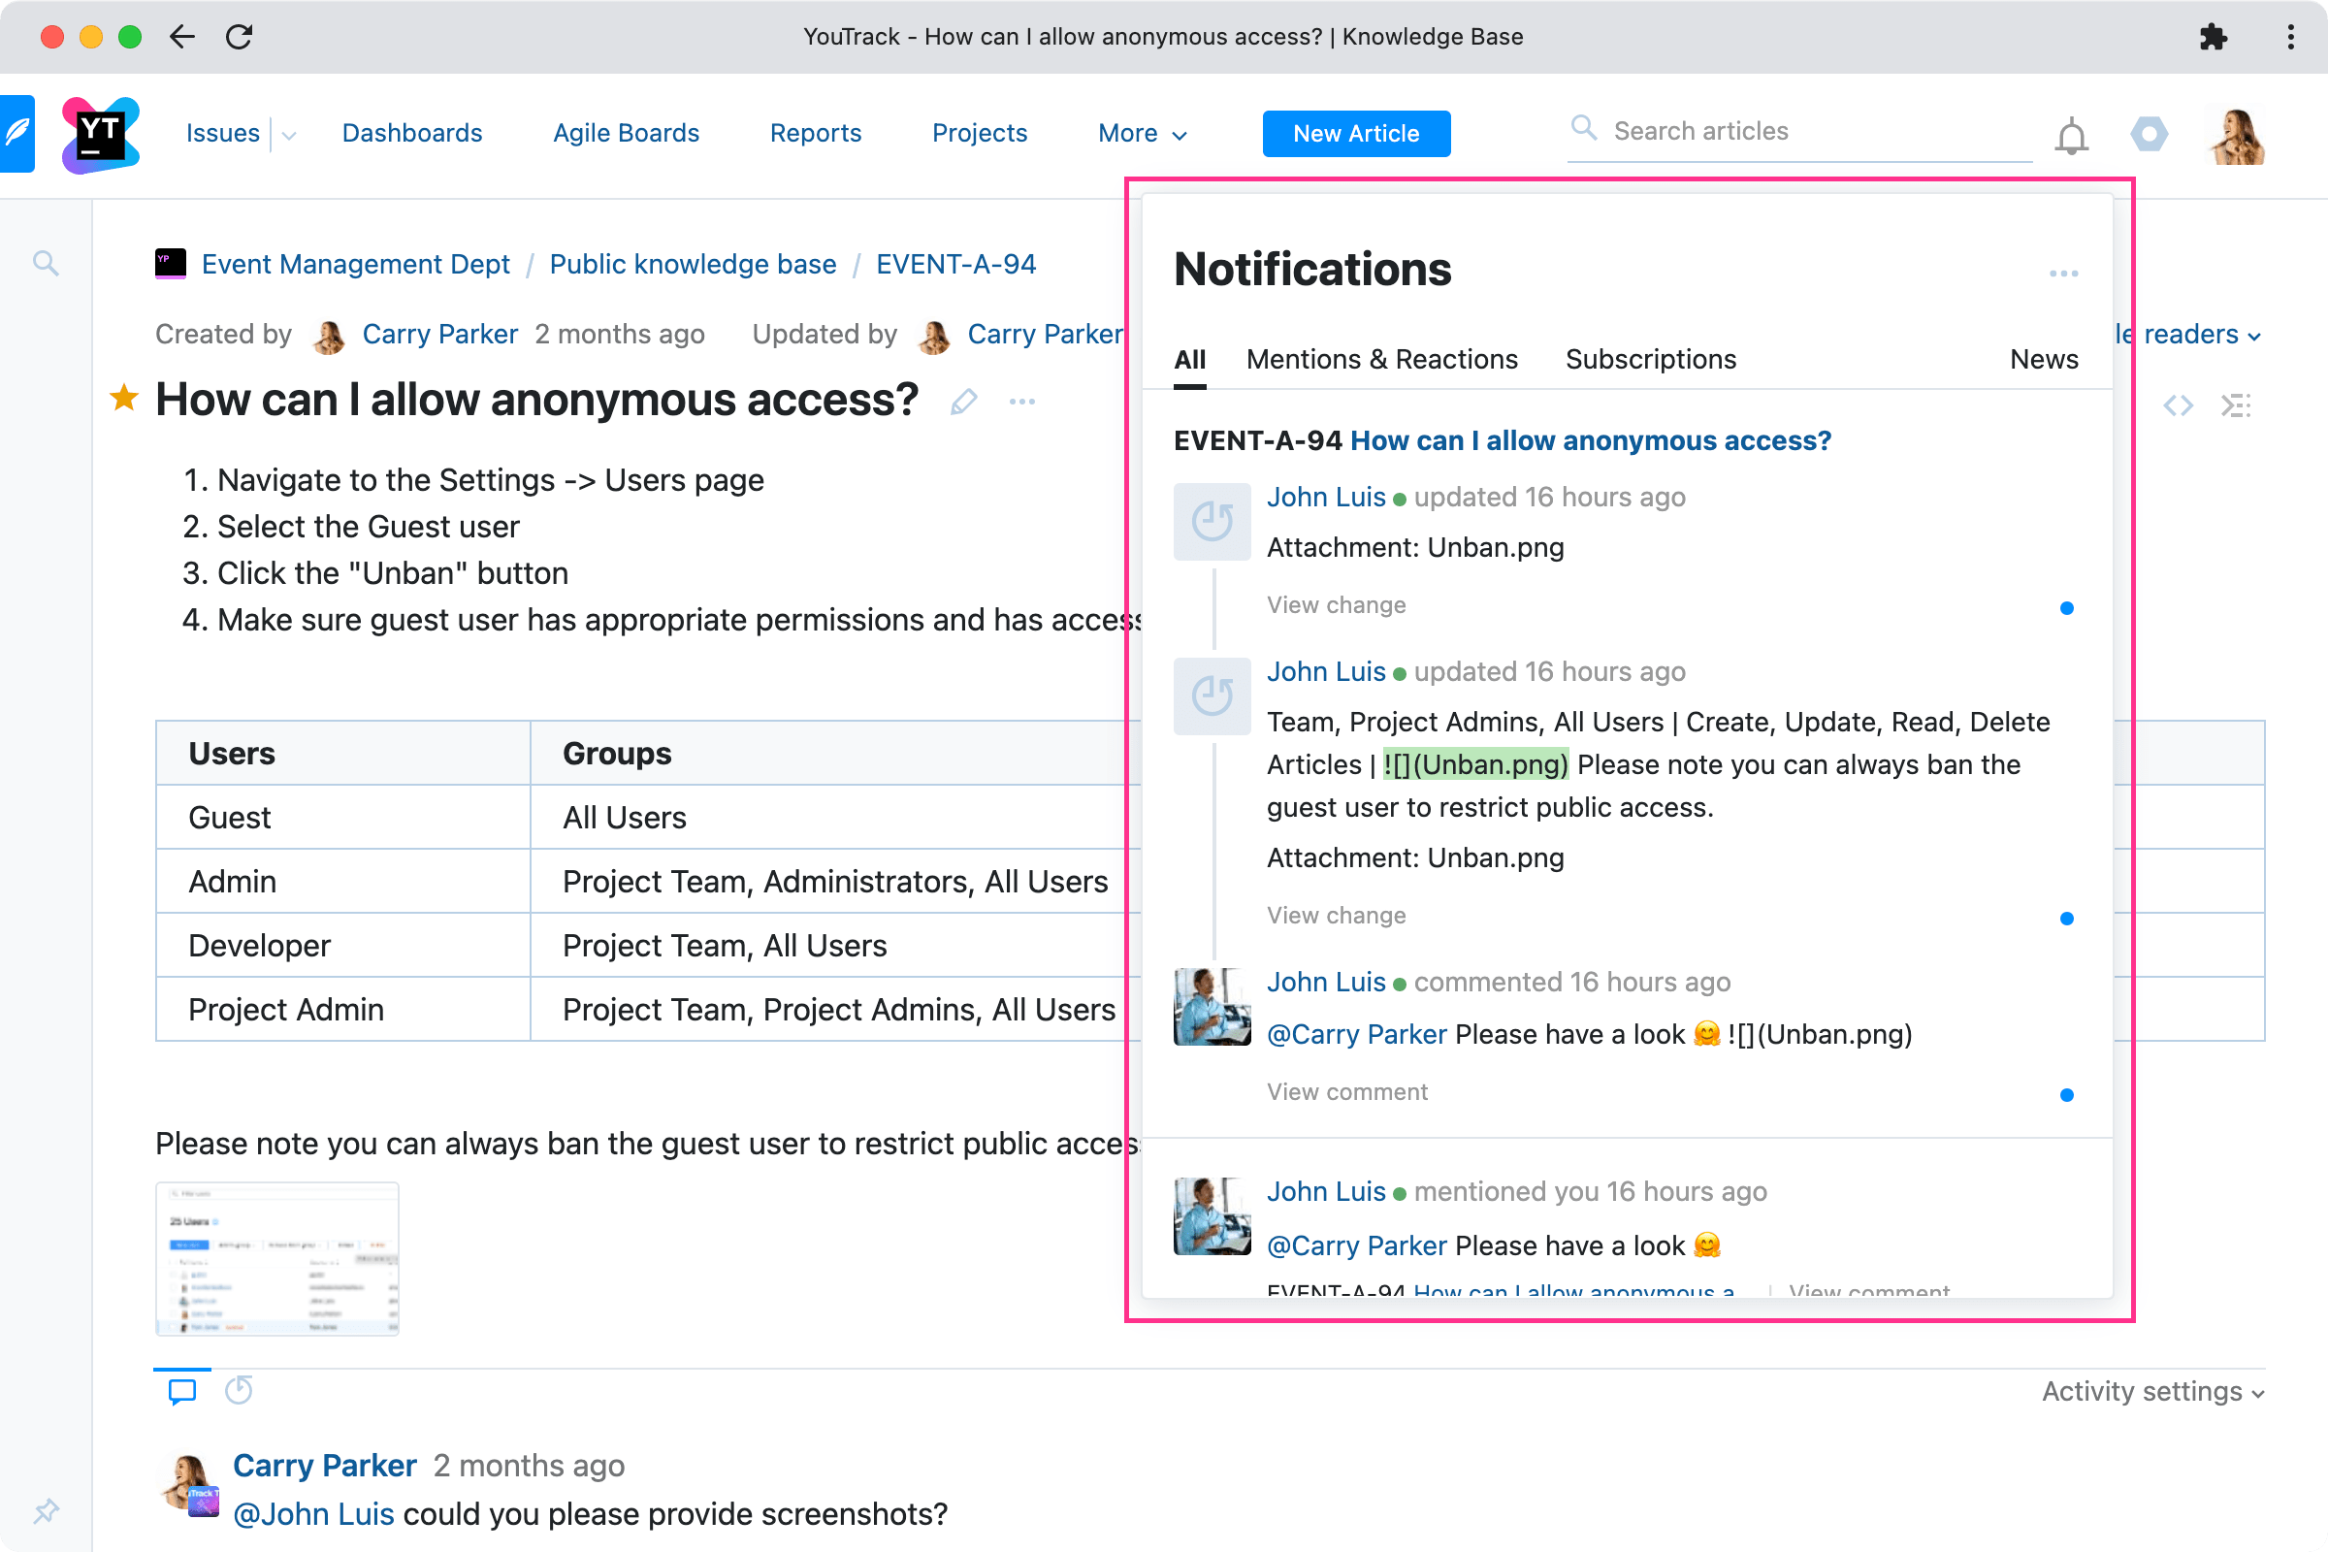Expand the More navigation menu
The height and width of the screenshot is (1552, 2328).
pos(1141,133)
